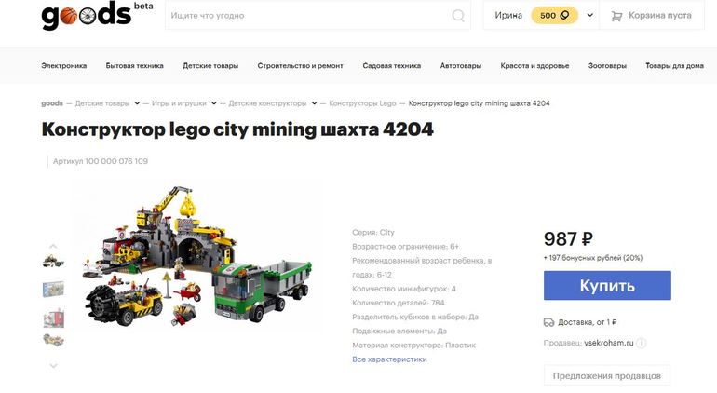This screenshot has width=717, height=393.
Task: Click the shopping cart icon
Action: [x=616, y=16]
